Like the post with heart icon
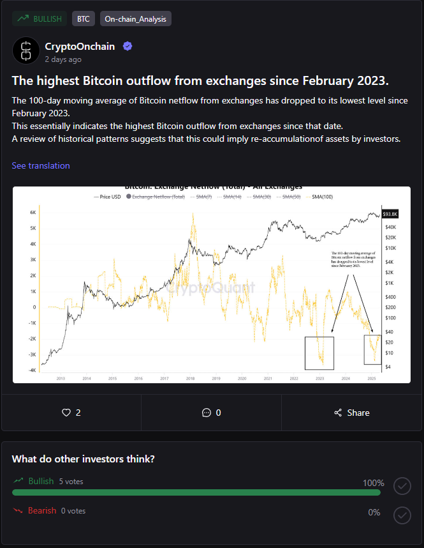Image resolution: width=424 pixels, height=548 pixels. pyautogui.click(x=66, y=413)
